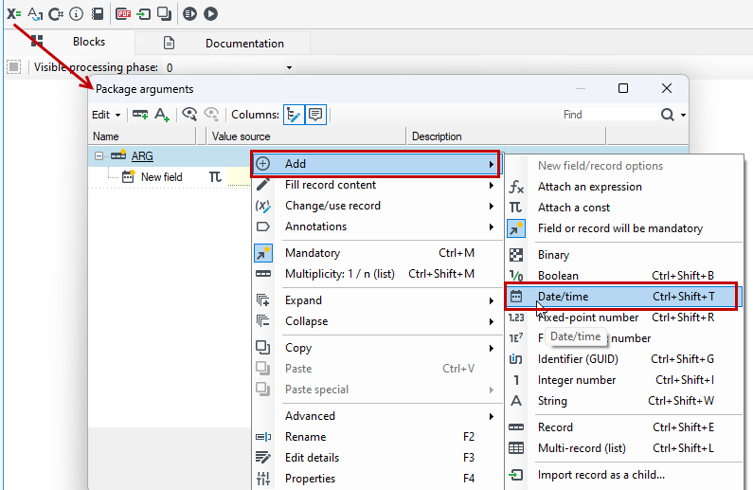The width and height of the screenshot is (753, 490).
Task: Add an Identifier (GUID) field
Action: (x=624, y=359)
